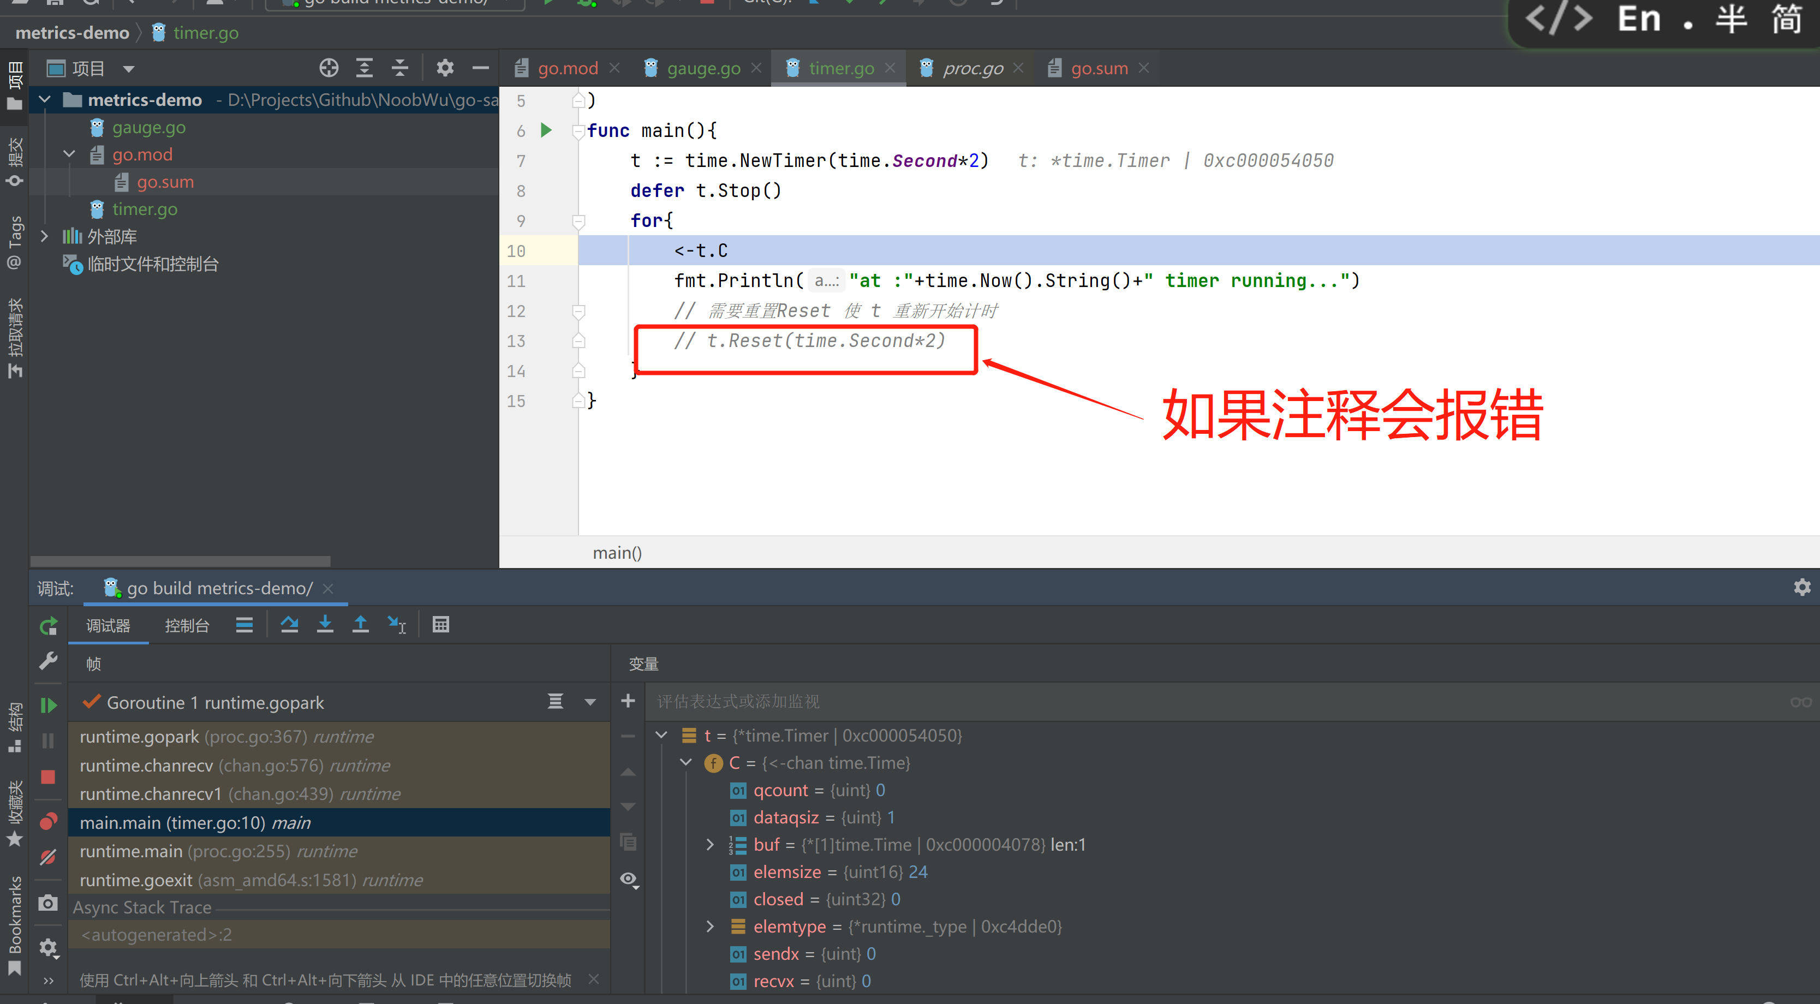Click step out icon in debugger toolbar

(x=360, y=625)
